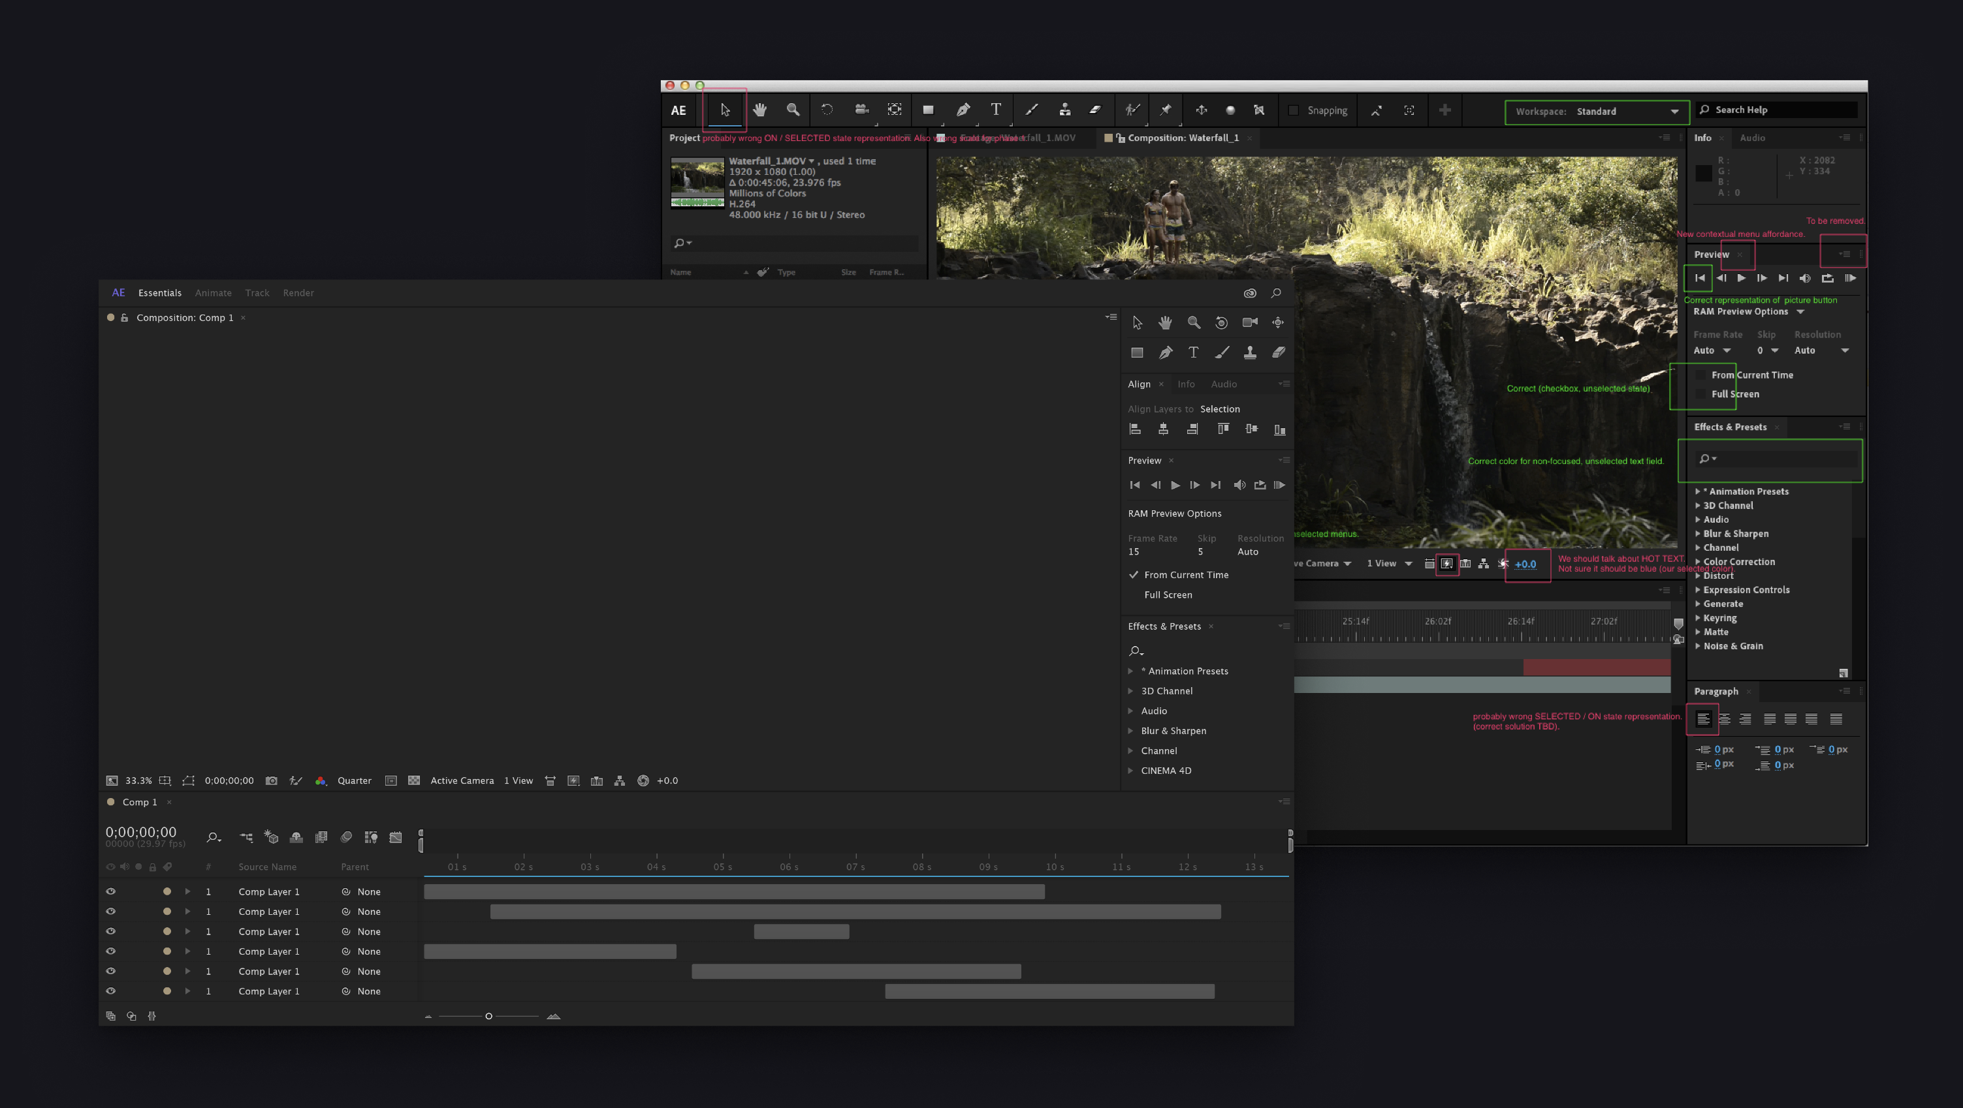1963x1108 pixels.
Task: Select the Pen tool in front panel
Action: tap(1165, 352)
